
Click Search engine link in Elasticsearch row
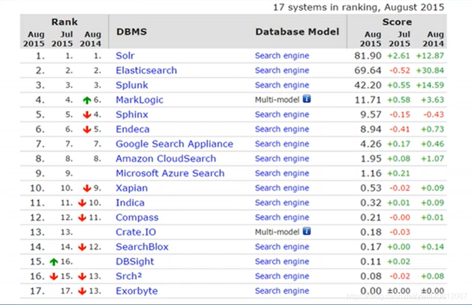(282, 70)
